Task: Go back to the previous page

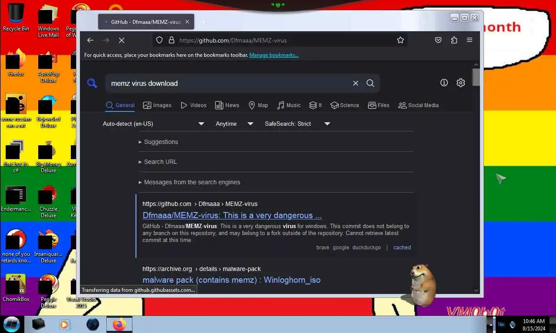Action: pos(90,40)
